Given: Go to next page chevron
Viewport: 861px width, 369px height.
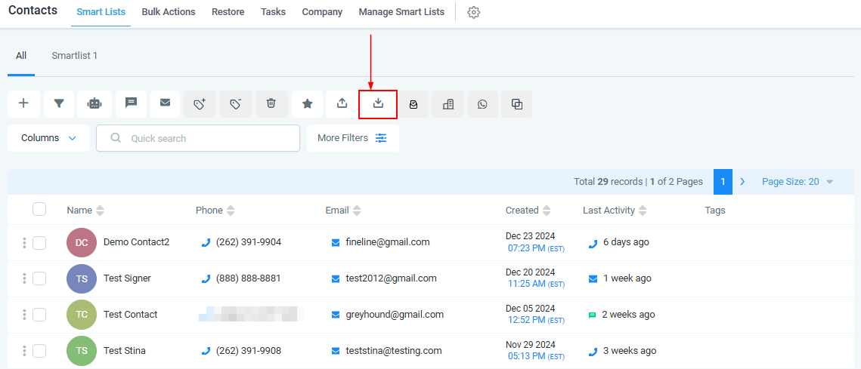Looking at the screenshot, I should [x=742, y=182].
